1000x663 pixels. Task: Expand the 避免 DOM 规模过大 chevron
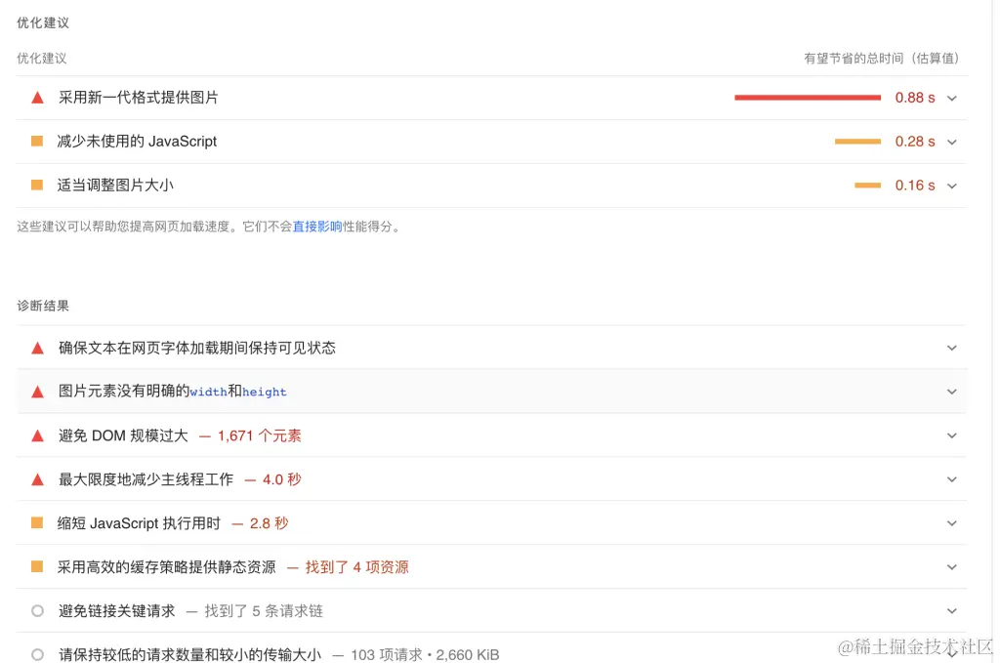click(x=952, y=436)
